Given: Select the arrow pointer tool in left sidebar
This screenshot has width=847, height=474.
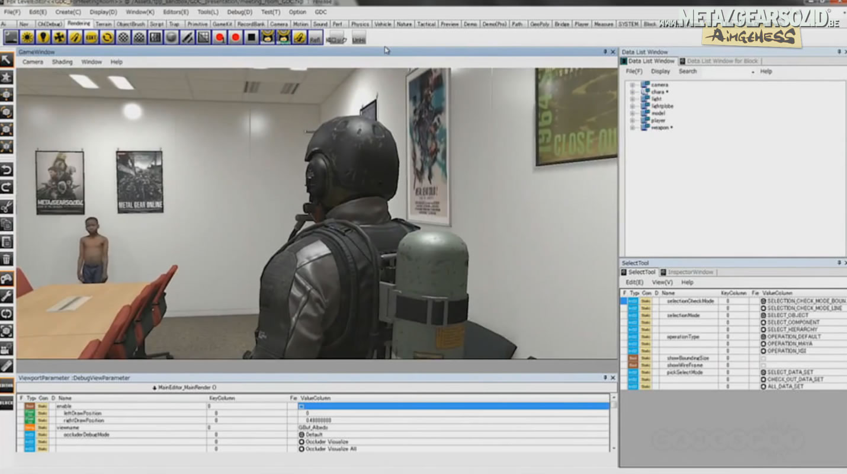Looking at the screenshot, I should (7, 59).
